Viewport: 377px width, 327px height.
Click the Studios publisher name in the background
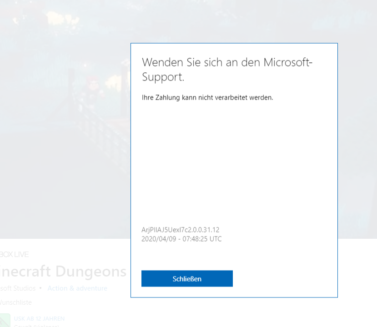(x=18, y=288)
